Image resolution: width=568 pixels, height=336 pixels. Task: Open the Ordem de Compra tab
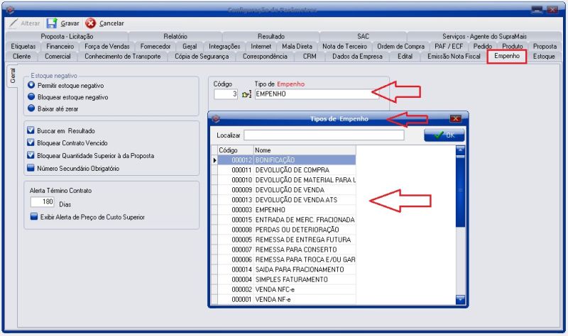400,47
